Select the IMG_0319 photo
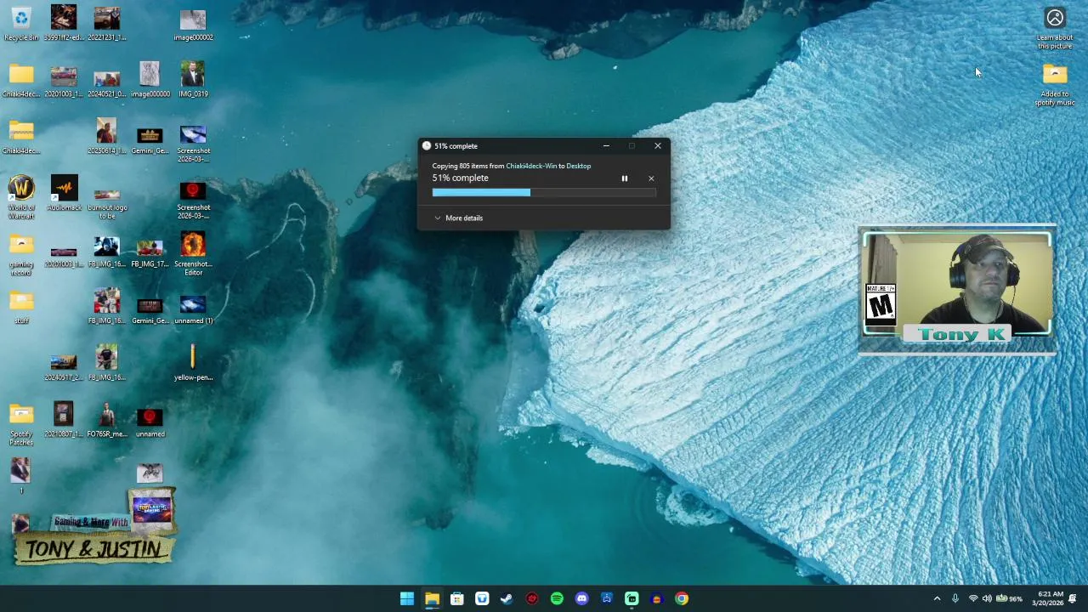The height and width of the screenshot is (612, 1088). [x=193, y=79]
